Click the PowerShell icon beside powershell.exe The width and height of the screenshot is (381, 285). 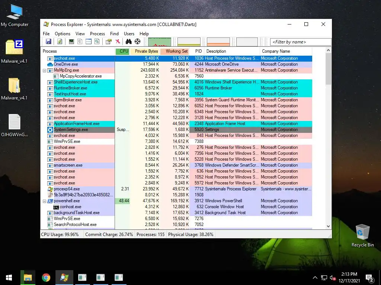pos(50,201)
